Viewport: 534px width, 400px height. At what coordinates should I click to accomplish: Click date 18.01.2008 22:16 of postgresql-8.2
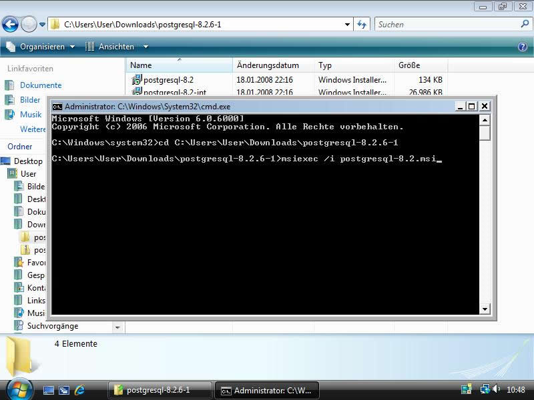point(264,80)
